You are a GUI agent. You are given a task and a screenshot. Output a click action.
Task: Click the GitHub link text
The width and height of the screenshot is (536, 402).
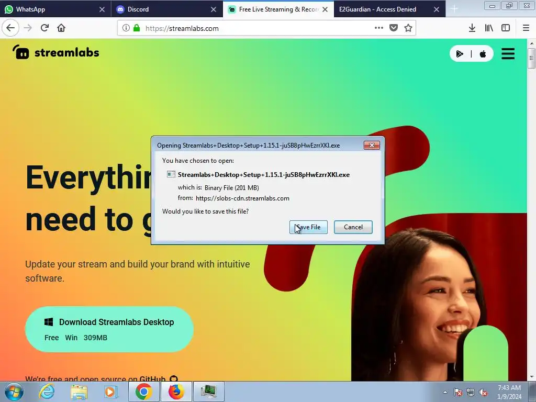[x=152, y=378]
